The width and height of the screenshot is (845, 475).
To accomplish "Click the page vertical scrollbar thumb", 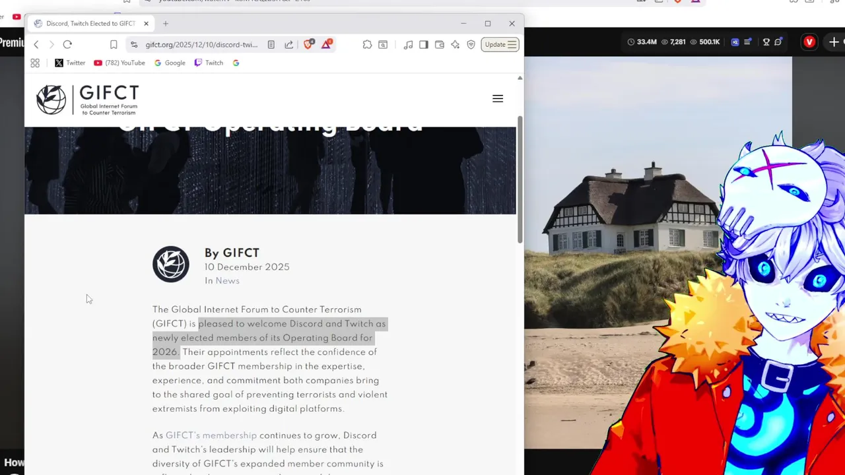I will 520,179.
